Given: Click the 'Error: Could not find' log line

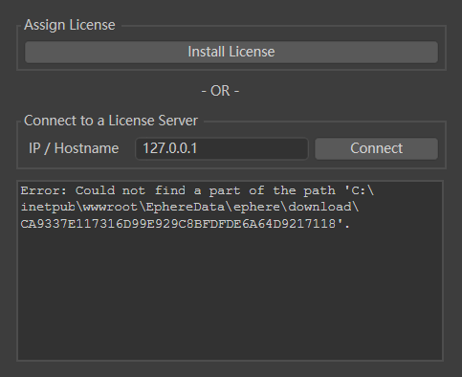Looking at the screenshot, I should tap(197, 190).
